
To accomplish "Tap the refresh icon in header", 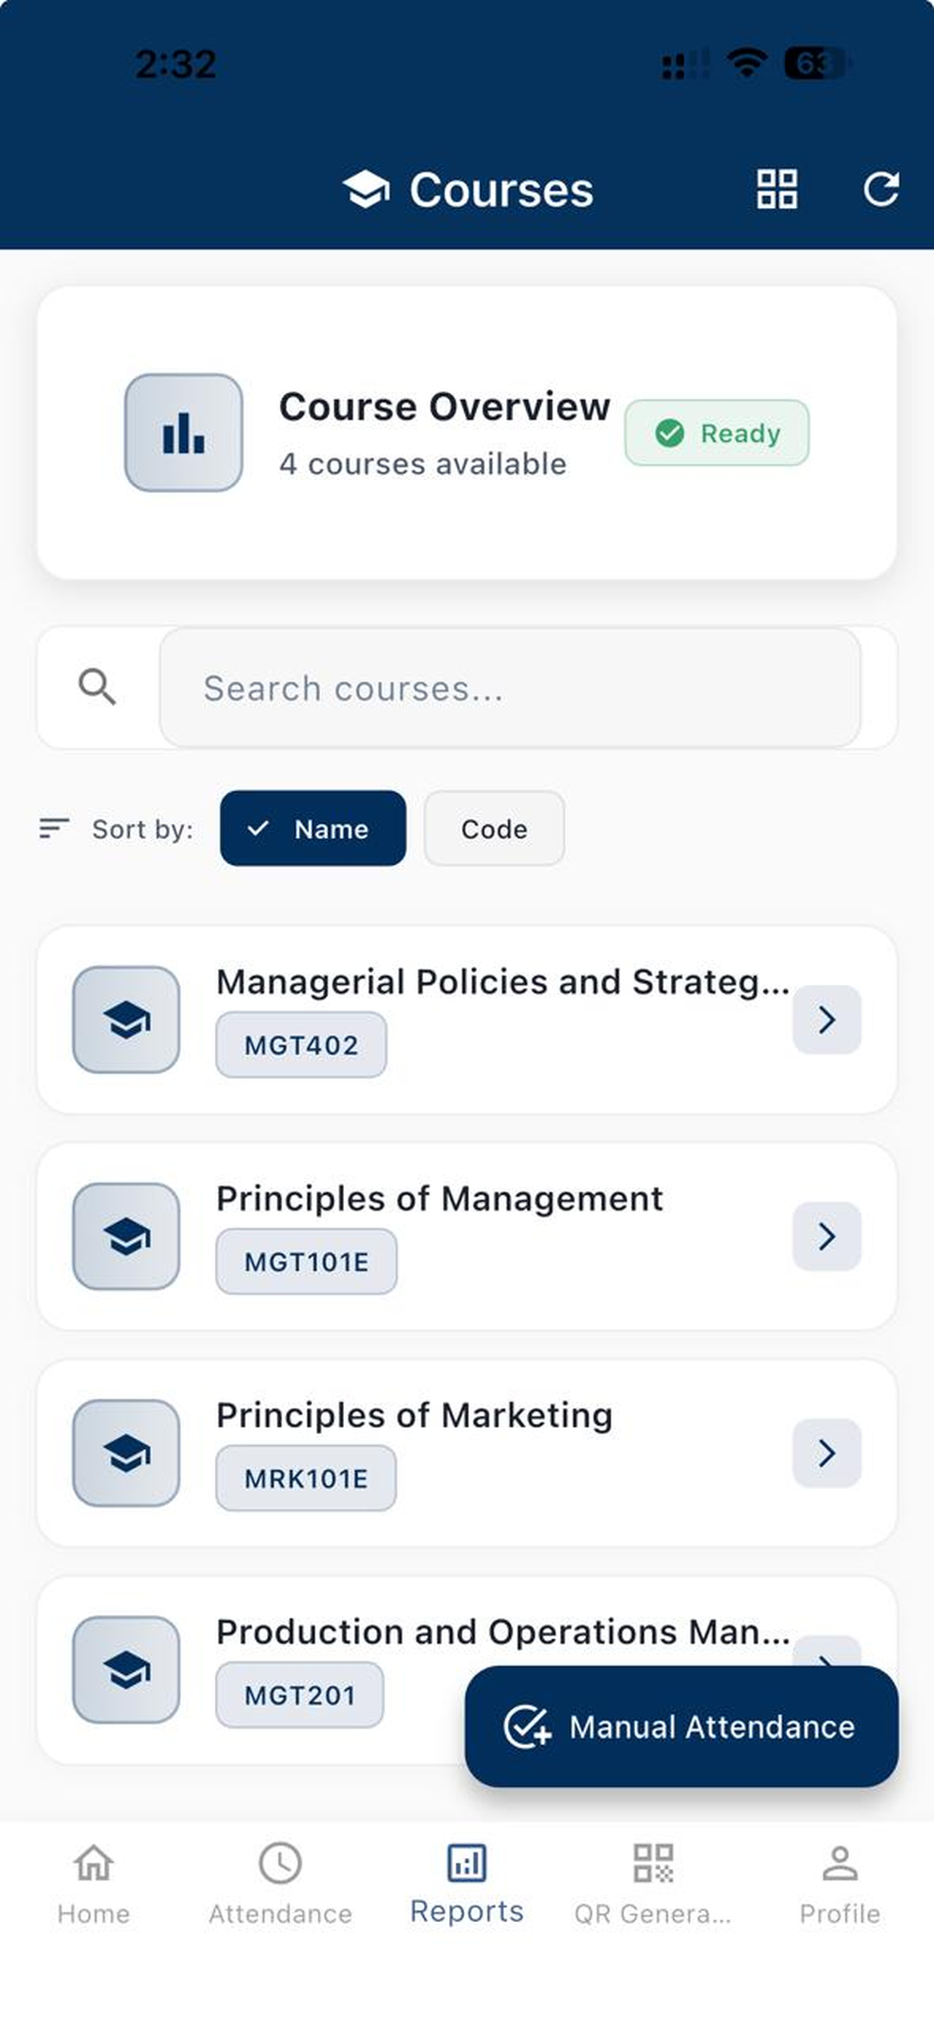I will tap(881, 189).
